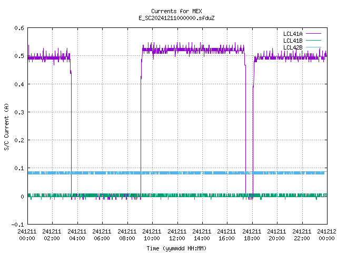Click the chart title 'Currents for MEX'
Viewport: 337px width, 253px height.
coord(176,11)
